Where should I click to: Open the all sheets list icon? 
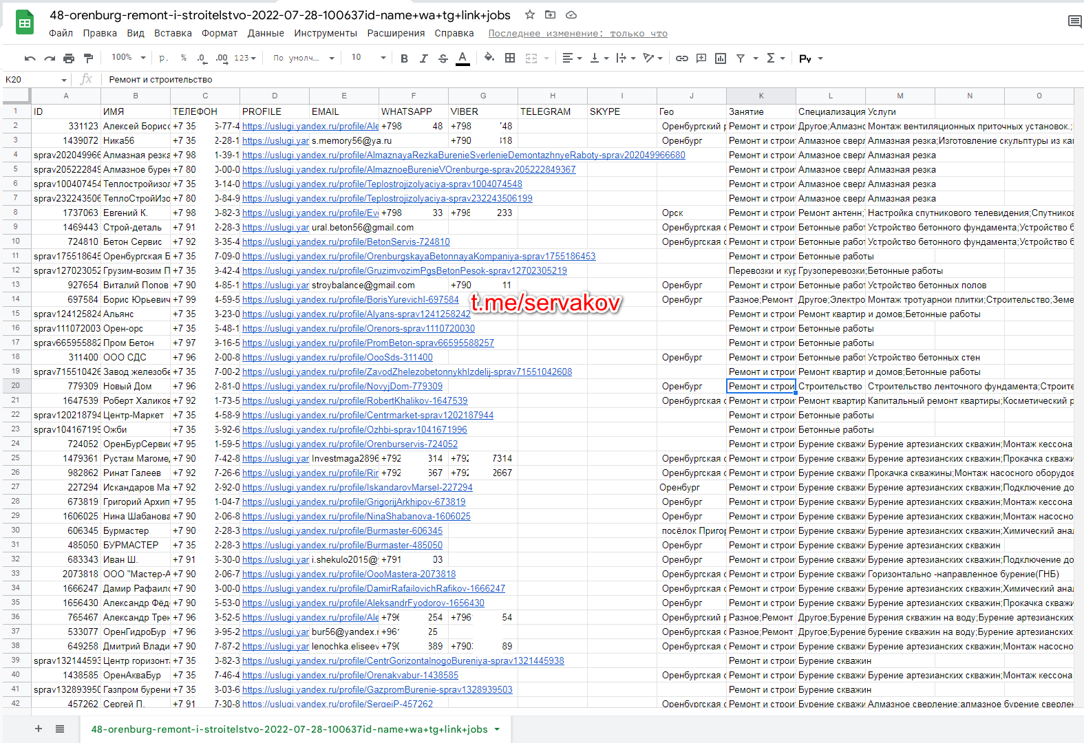[60, 729]
